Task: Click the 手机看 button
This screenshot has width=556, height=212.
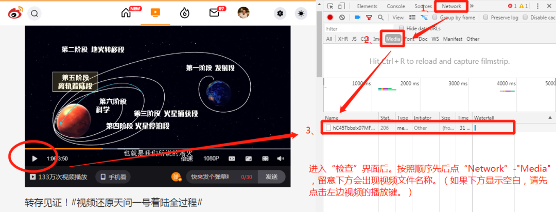Action: (113, 176)
